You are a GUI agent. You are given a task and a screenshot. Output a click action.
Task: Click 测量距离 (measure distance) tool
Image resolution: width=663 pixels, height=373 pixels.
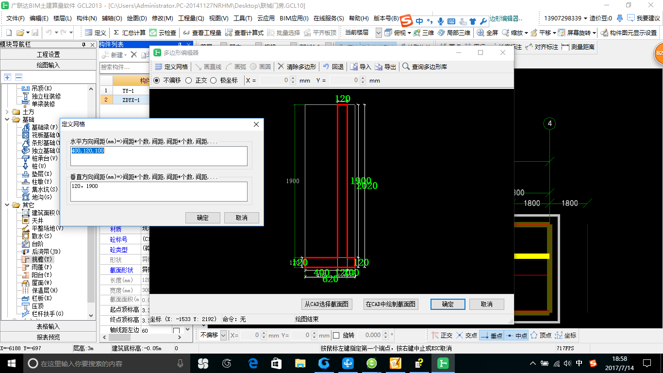click(x=578, y=47)
